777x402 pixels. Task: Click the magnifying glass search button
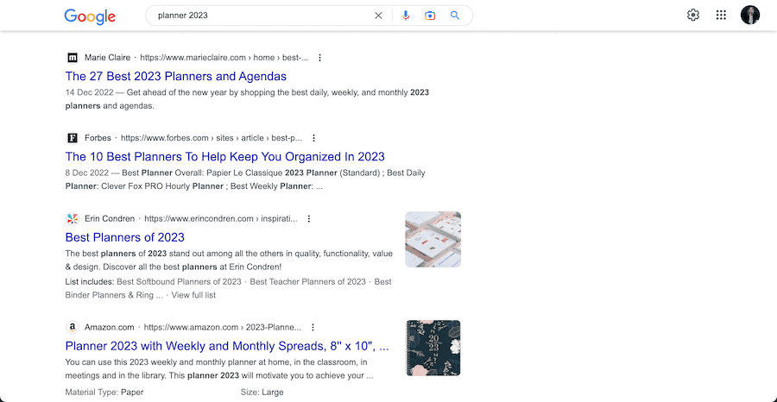[x=455, y=16]
